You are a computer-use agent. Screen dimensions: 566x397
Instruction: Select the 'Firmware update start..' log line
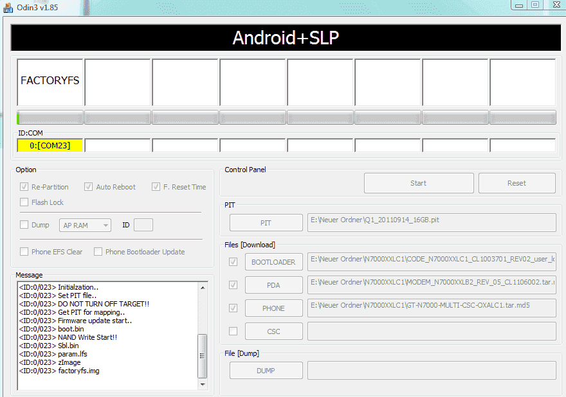pyautogui.click(x=75, y=321)
